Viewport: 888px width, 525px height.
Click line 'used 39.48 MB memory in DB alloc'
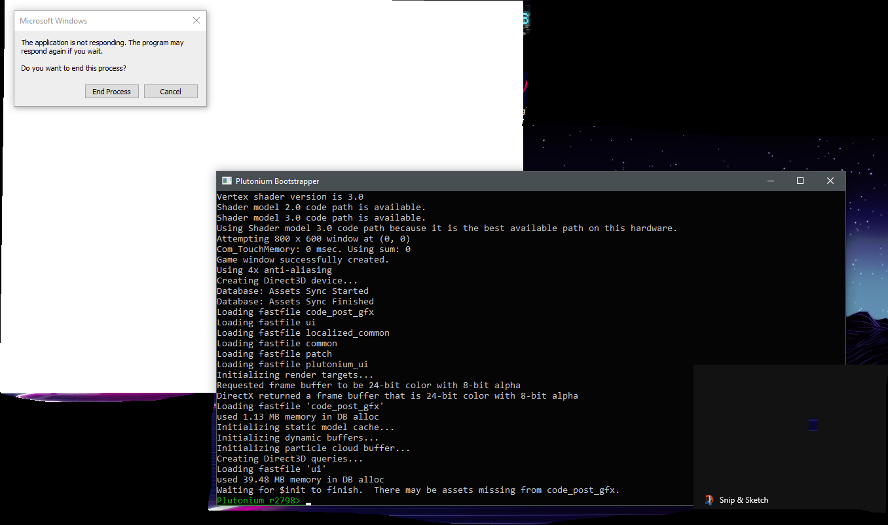(301, 480)
